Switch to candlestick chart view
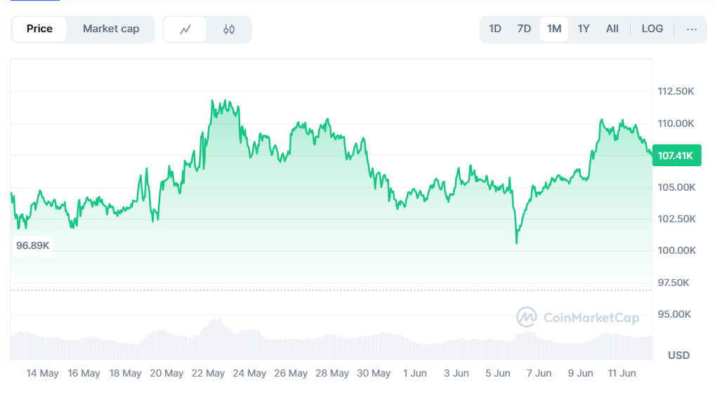This screenshot has height=399, width=715. (229, 29)
